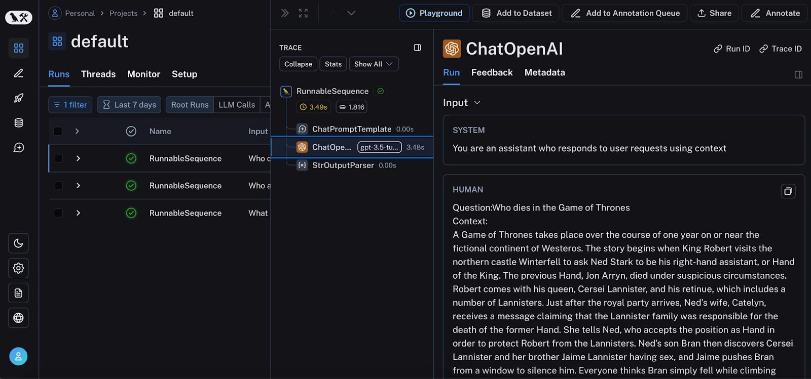Select the Run tab in detail panel
811x379 pixels.
click(452, 73)
